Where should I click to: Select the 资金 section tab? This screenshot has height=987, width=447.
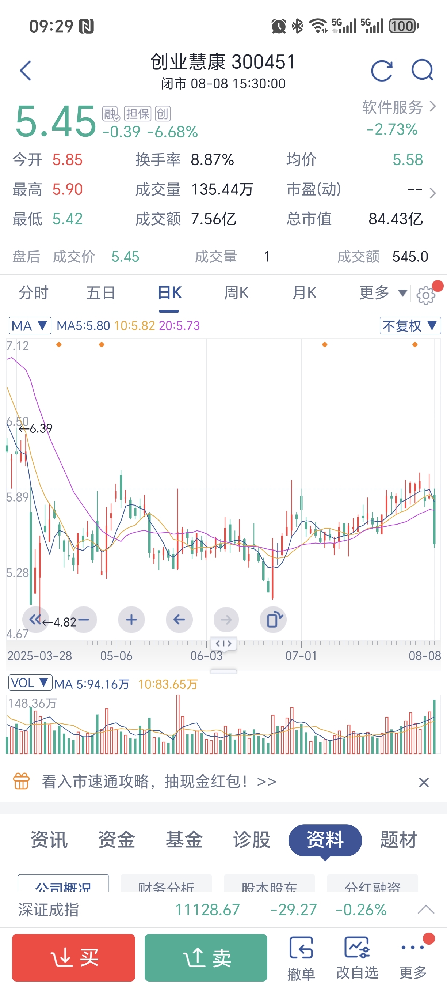coord(117,840)
